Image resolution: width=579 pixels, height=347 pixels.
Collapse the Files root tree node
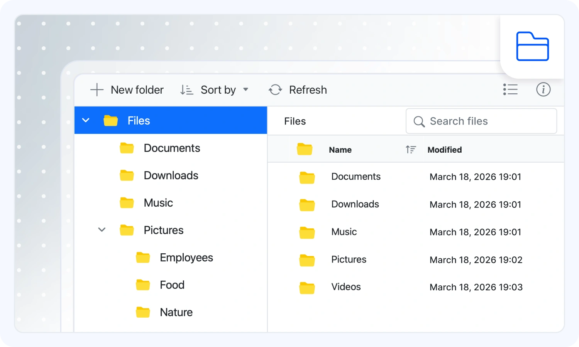point(86,120)
